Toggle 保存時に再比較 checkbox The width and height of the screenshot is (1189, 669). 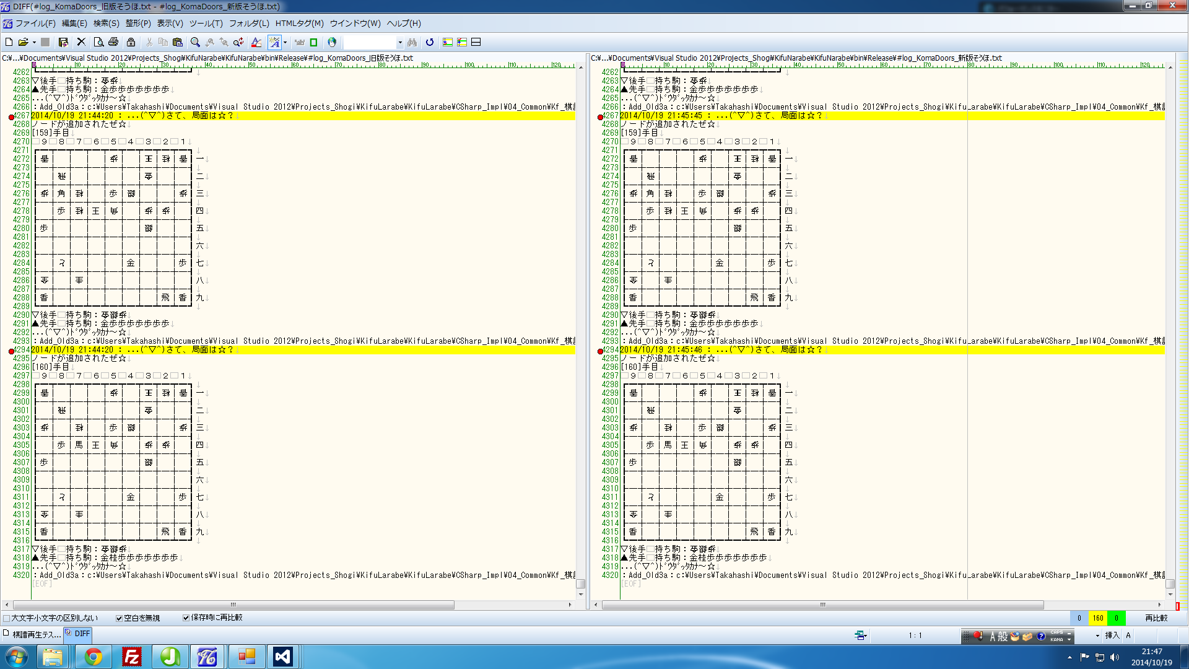pyautogui.click(x=186, y=618)
